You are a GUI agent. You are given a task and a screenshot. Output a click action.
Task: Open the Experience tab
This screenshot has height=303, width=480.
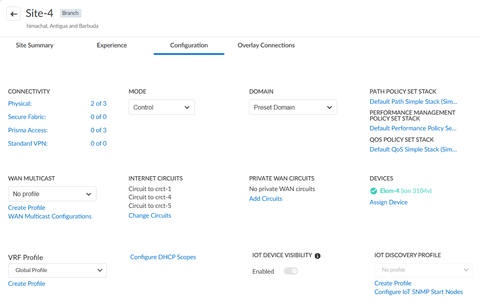point(112,45)
